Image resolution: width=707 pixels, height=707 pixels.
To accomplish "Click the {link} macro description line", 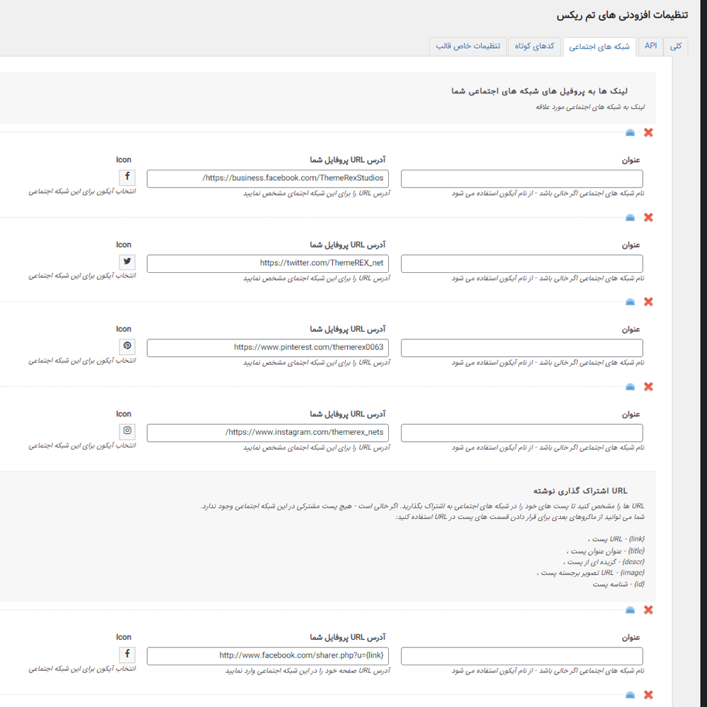I will (x=617, y=539).
